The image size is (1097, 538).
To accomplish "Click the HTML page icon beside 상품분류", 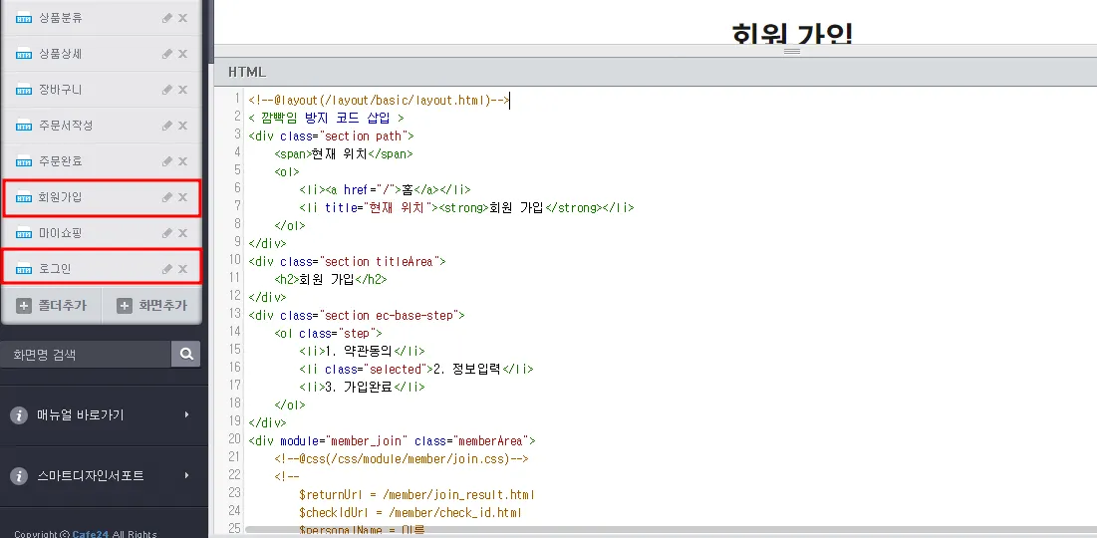I will point(25,19).
